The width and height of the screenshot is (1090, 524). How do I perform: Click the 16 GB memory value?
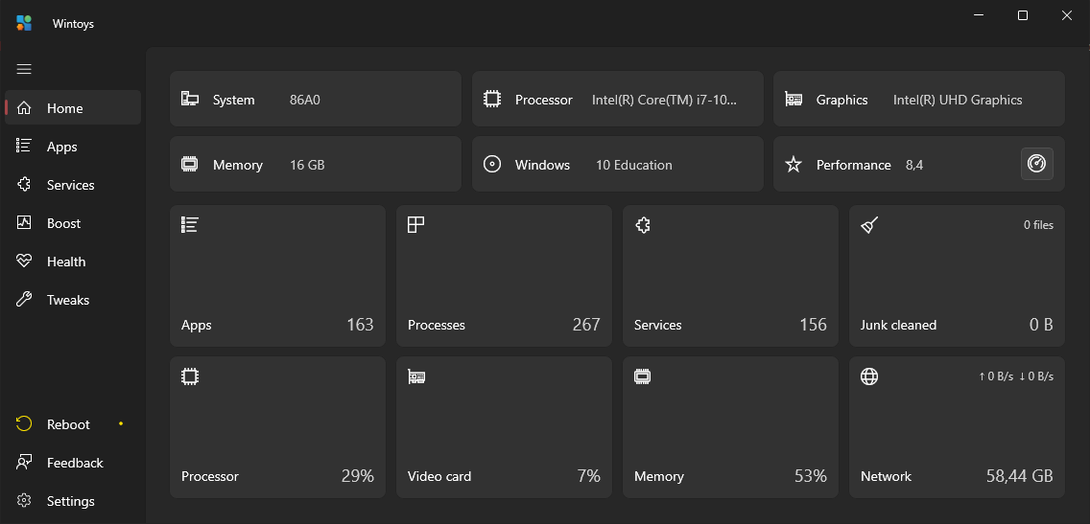coord(307,165)
